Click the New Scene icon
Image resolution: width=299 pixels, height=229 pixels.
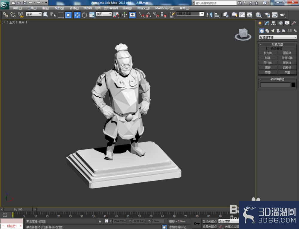(x=13, y=3)
